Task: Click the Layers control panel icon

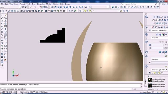Action: (x=146, y=67)
